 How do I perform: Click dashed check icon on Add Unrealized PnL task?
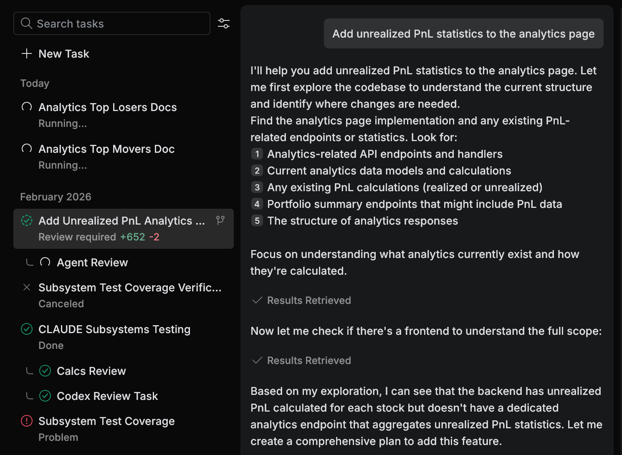[27, 220]
